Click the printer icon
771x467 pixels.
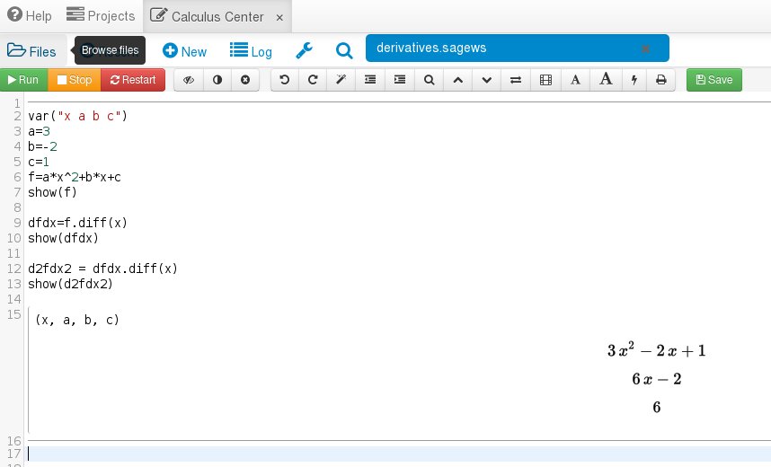[x=661, y=80]
